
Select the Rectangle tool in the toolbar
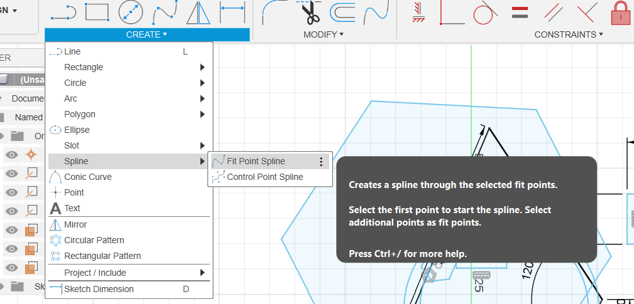point(97,12)
